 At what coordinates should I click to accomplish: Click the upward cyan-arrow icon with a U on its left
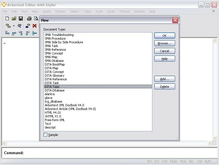tap(21, 33)
